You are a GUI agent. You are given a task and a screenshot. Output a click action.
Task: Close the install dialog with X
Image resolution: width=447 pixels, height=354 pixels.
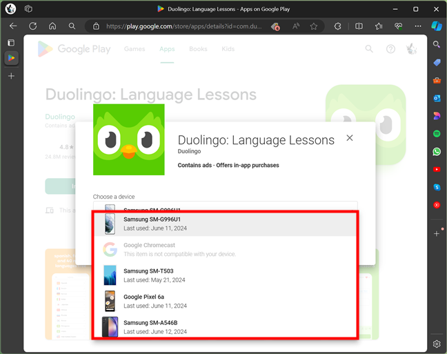(350, 138)
